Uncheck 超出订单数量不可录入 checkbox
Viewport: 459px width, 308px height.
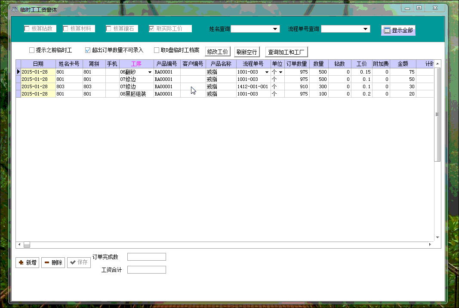point(88,50)
